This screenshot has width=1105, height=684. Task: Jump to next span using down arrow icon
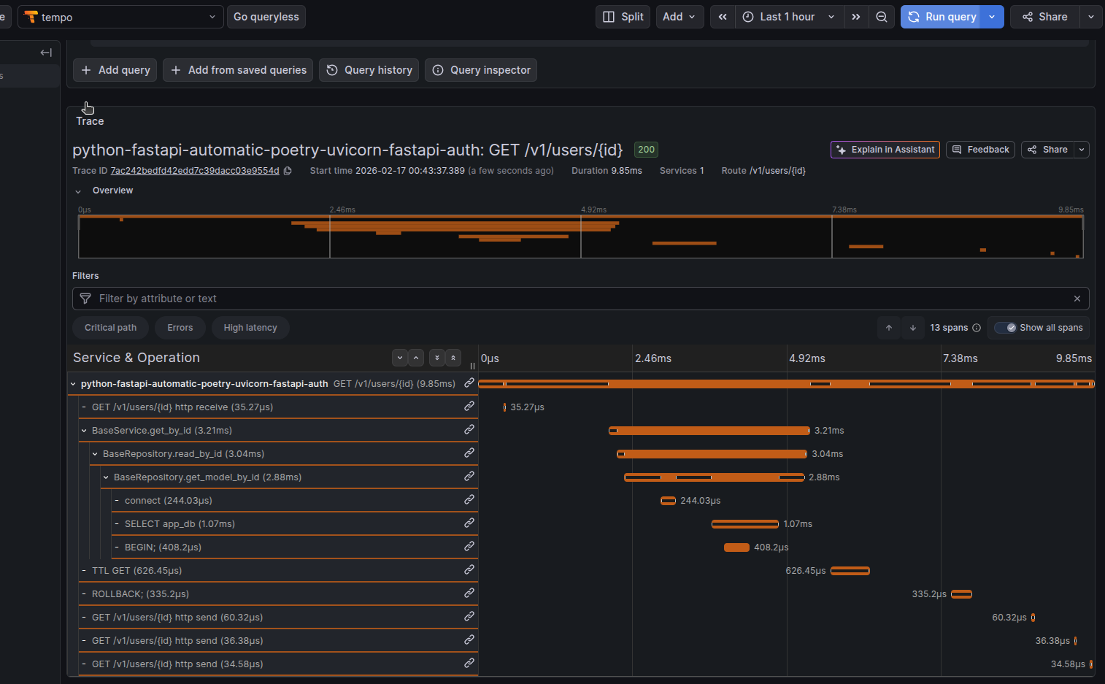tap(912, 328)
